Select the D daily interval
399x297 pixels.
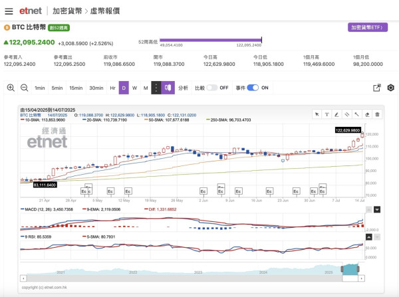124,88
